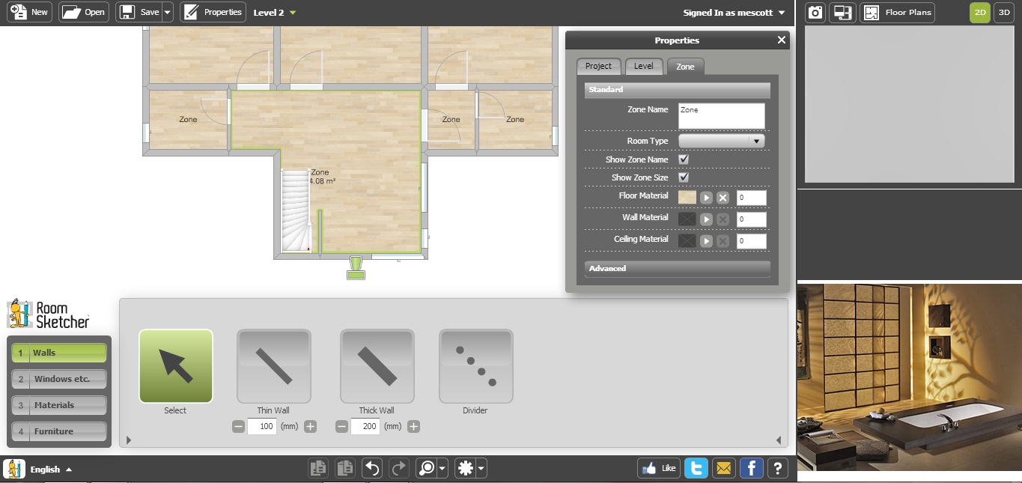Image resolution: width=1022 pixels, height=483 pixels.
Task: Open the snapshot camera tool top right
Action: 814,12
